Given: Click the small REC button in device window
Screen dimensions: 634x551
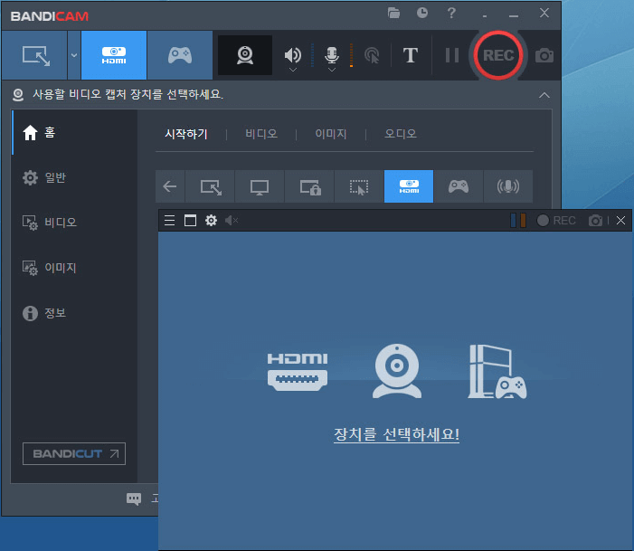Looking at the screenshot, I should [x=556, y=221].
